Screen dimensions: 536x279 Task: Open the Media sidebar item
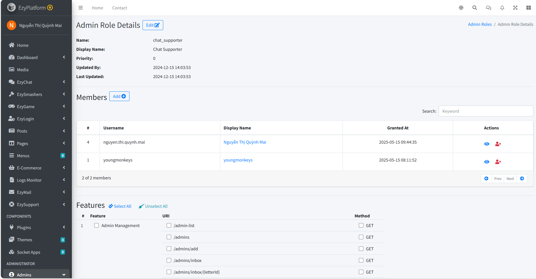tap(23, 70)
